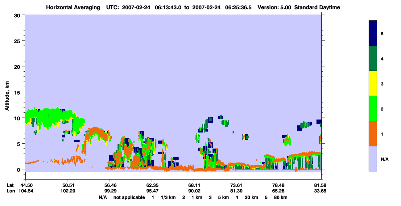Viewport: 401px width, 206px height.
Task: Click the altitude tick label 25
Action: (x=18, y=41)
